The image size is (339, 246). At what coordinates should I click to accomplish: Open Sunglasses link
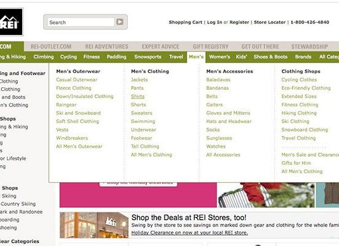pyautogui.click(x=219, y=138)
